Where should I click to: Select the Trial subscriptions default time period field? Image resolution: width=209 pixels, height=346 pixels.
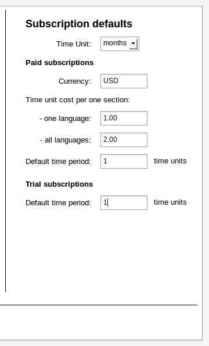tap(124, 202)
